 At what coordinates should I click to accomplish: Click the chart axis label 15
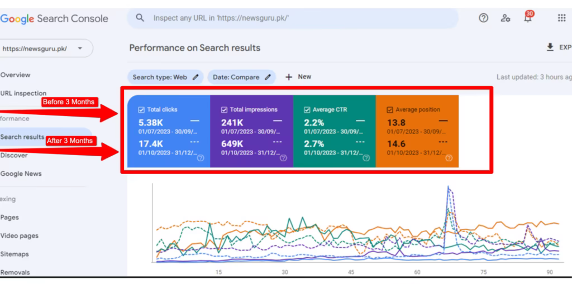click(x=218, y=272)
